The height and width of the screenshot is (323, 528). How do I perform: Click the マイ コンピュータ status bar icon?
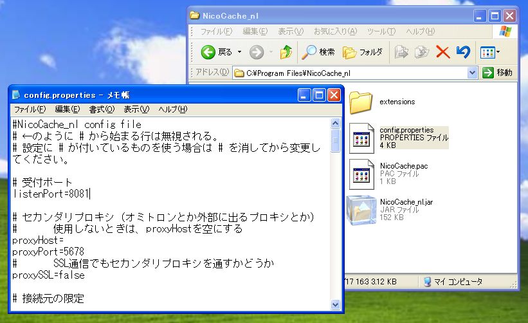(427, 282)
